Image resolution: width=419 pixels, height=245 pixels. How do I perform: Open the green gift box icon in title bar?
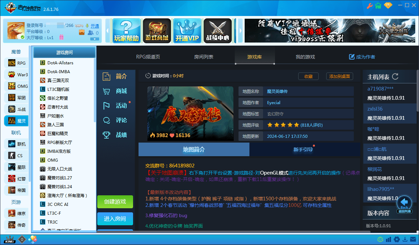[379, 6]
